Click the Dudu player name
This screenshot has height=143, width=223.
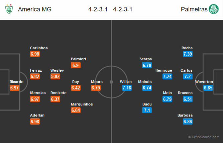point(147,104)
